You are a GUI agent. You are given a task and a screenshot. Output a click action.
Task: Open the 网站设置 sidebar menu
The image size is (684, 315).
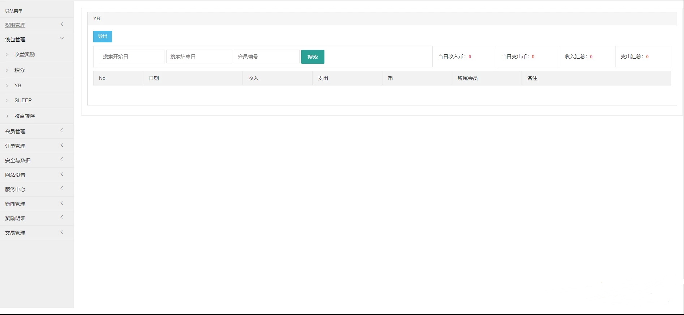15,175
